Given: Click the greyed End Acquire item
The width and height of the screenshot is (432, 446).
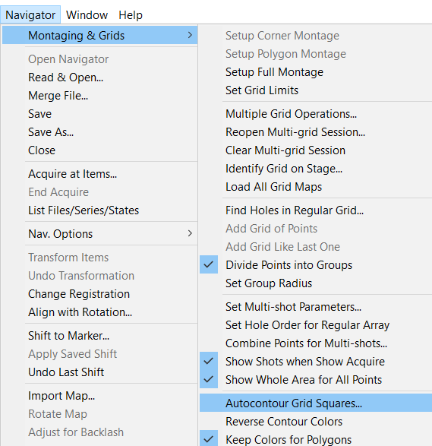Looking at the screenshot, I should click(x=99, y=192).
